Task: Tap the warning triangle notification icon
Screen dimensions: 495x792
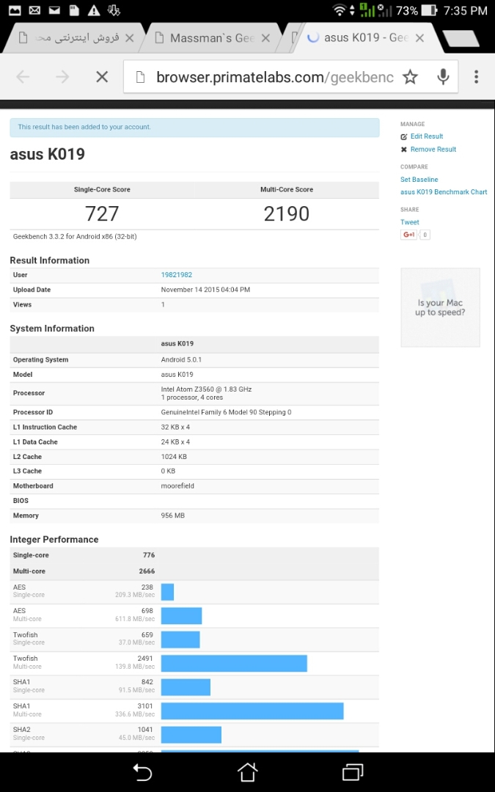Action: (x=93, y=10)
